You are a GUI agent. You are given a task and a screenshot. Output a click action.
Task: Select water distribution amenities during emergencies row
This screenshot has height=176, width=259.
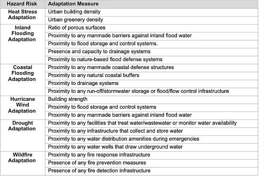[151, 139]
